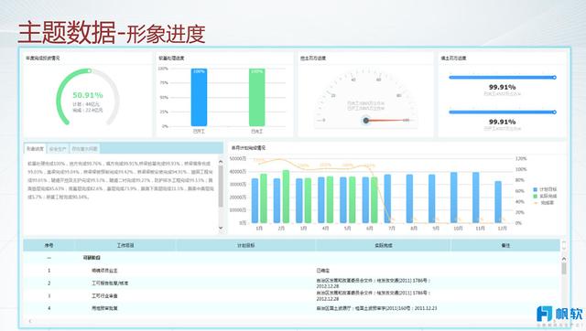The height and width of the screenshot is (331, 586).
Task: Click the 50000万 axis label
Action: [x=238, y=158]
